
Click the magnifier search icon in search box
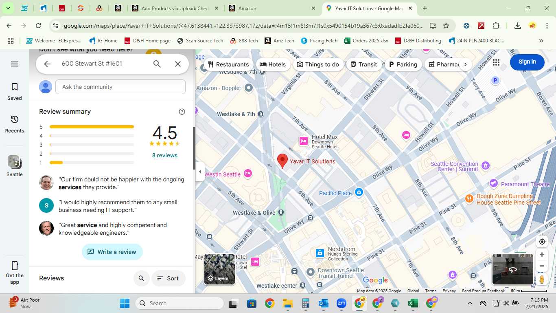(157, 64)
